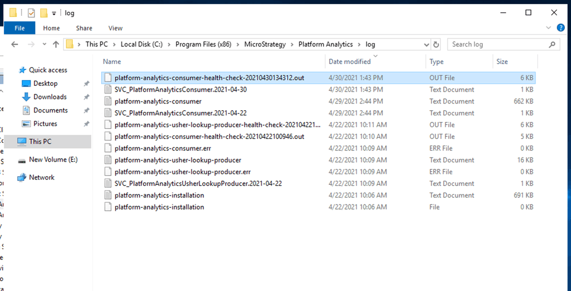Sort by Date modified column header
The width and height of the screenshot is (571, 291).
pyautogui.click(x=350, y=62)
